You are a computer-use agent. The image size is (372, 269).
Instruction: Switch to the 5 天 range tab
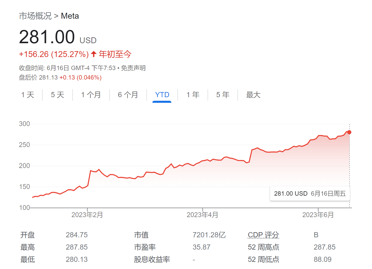[57, 95]
